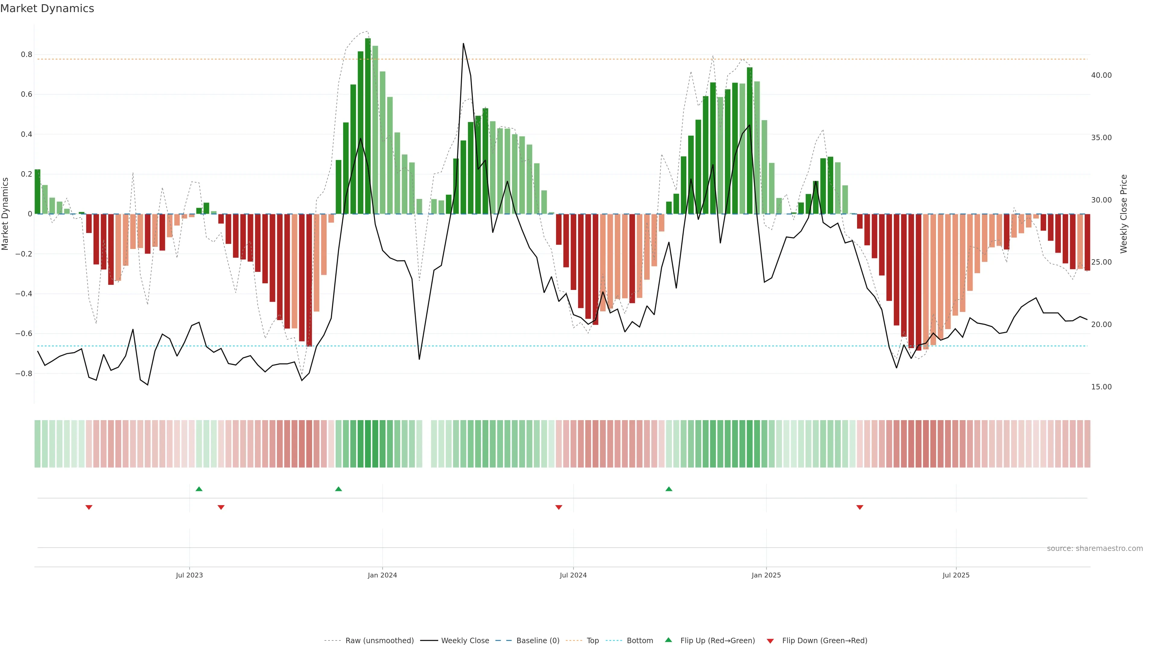Click the green flip-up marker before Jan 2024
Viewport: 1158px width, 651px height.
pos(338,489)
